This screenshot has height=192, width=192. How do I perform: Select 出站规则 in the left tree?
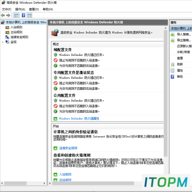(16, 32)
